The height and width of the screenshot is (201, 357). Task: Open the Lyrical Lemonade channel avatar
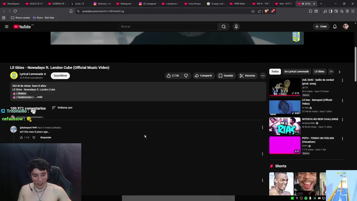pyautogui.click(x=14, y=75)
